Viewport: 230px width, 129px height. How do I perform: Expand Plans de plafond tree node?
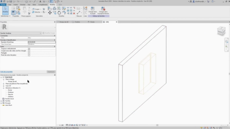(4, 84)
